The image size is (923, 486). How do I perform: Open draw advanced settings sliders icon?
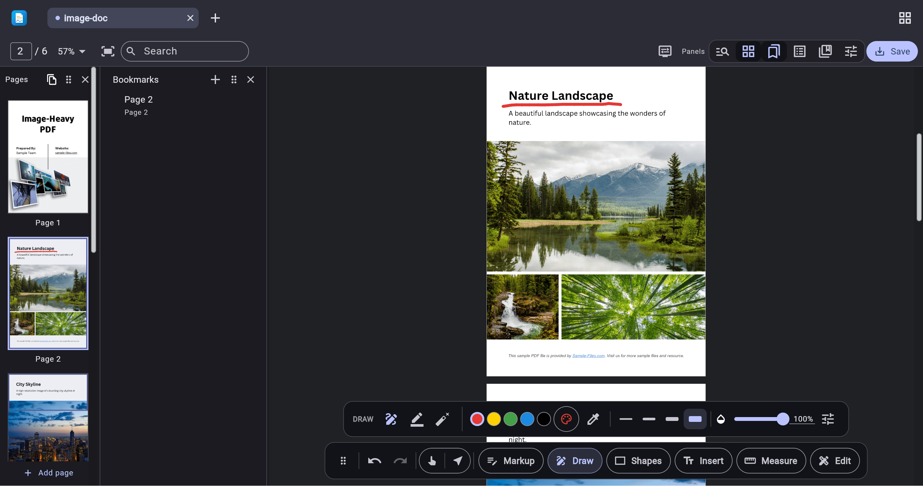(x=828, y=419)
